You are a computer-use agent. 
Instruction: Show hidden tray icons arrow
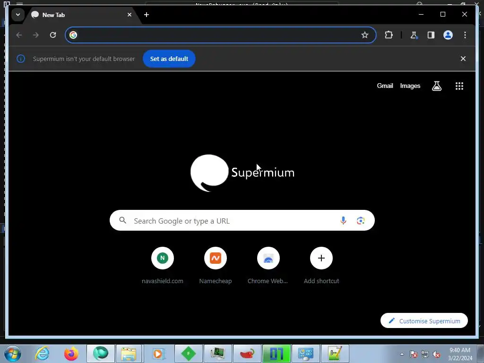[x=402, y=354]
